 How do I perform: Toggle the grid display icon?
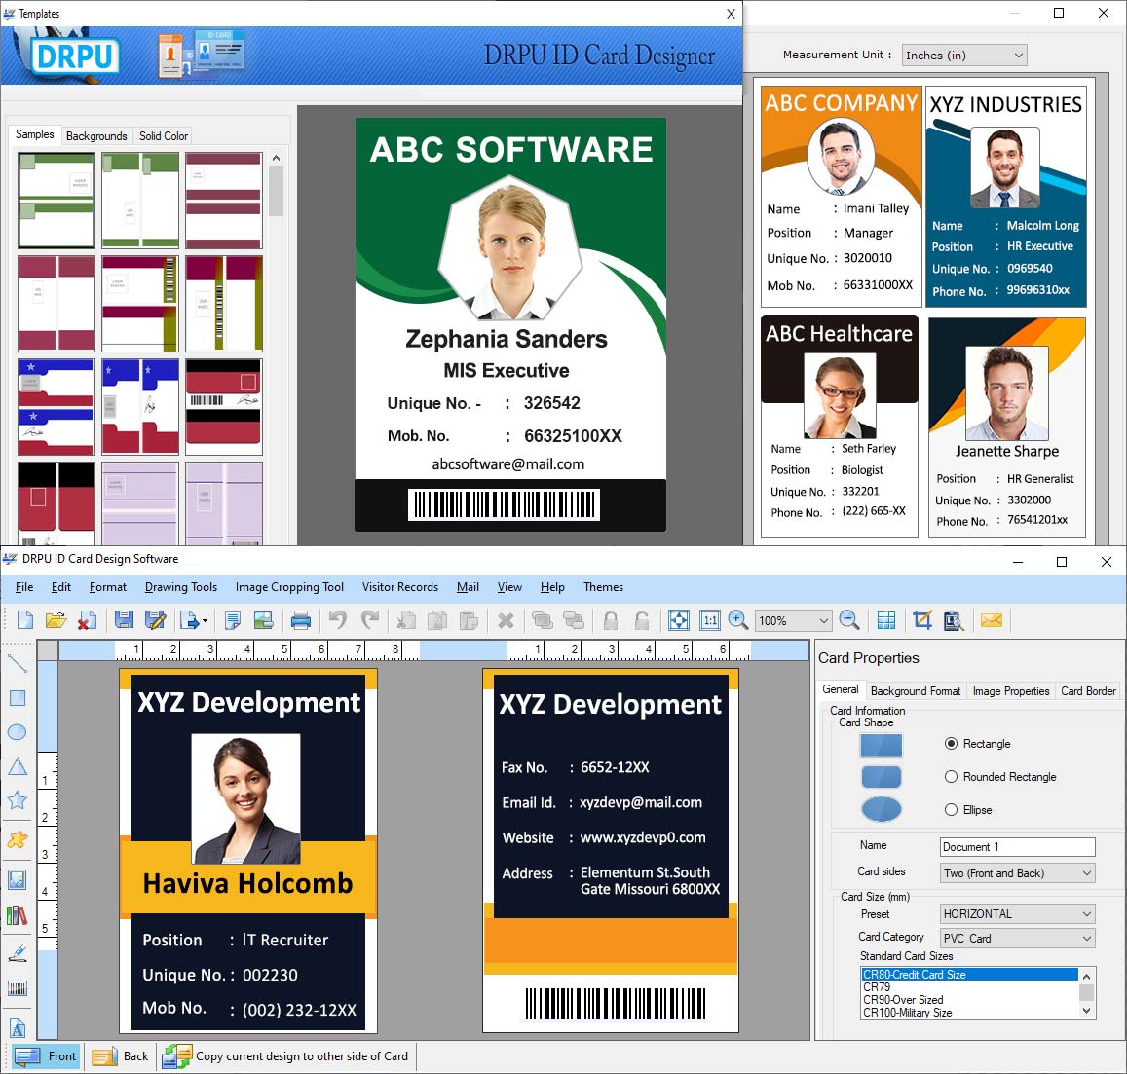click(885, 619)
